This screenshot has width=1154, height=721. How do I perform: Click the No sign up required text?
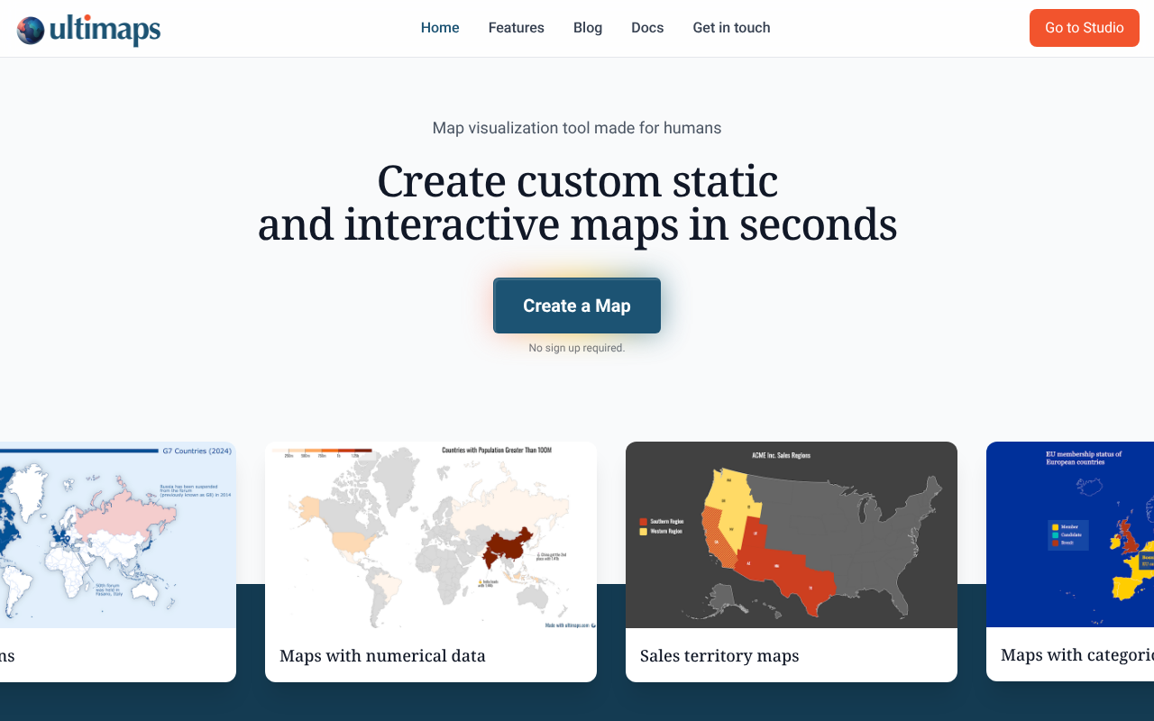(x=576, y=347)
